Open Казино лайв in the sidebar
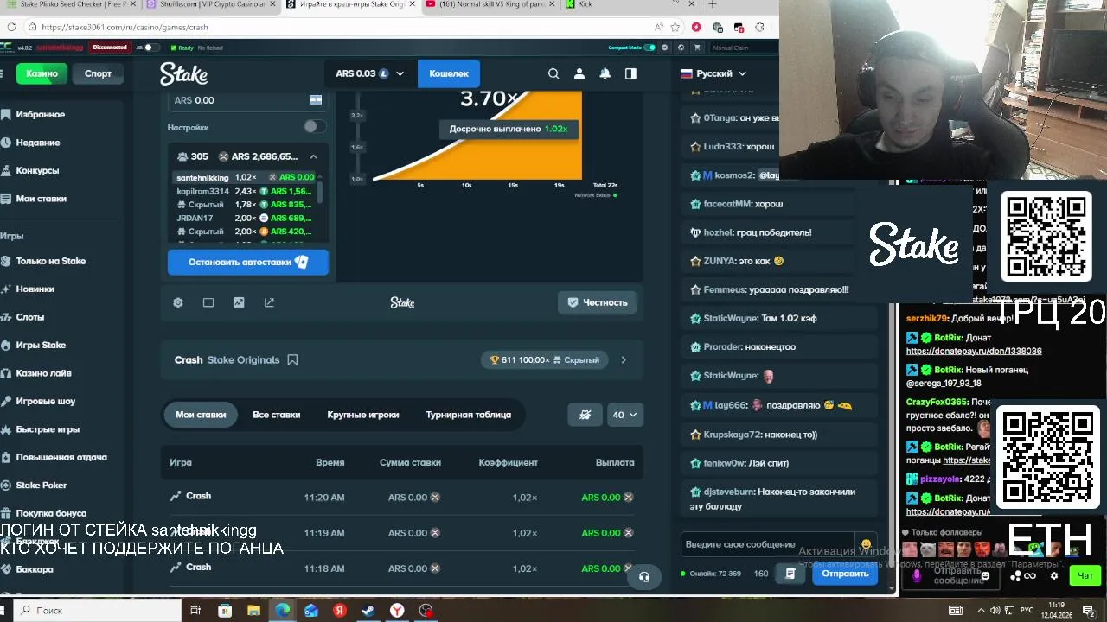The width and height of the screenshot is (1107, 622). 43,373
